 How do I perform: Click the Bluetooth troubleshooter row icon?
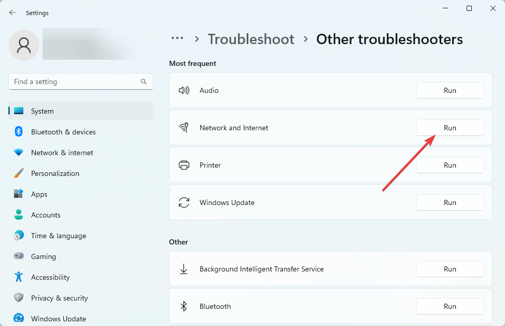click(184, 306)
